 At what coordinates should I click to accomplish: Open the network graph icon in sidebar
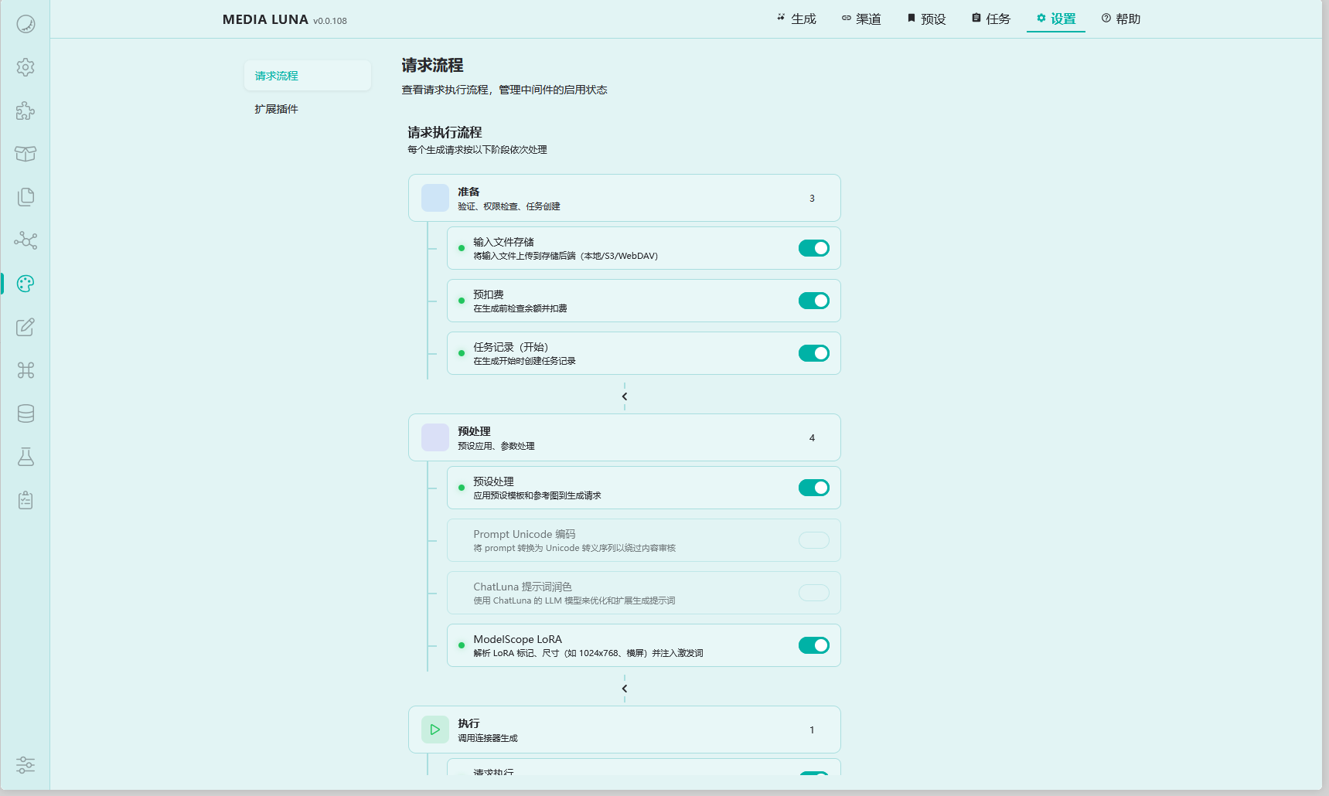(26, 240)
